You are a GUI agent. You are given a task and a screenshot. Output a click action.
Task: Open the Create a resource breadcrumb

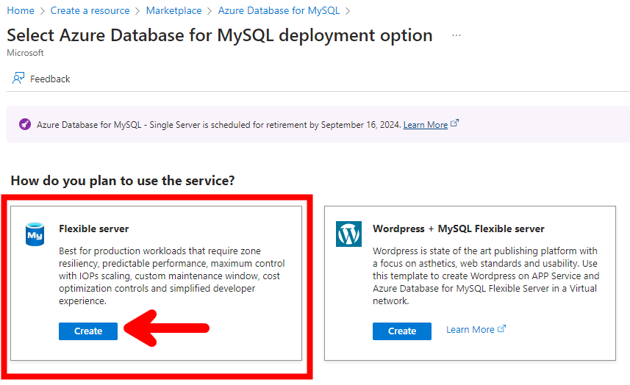point(90,10)
